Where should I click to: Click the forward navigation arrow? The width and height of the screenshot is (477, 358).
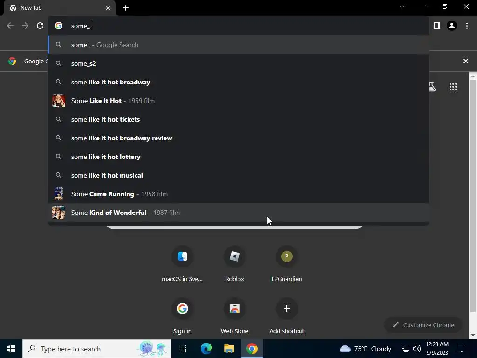(25, 26)
